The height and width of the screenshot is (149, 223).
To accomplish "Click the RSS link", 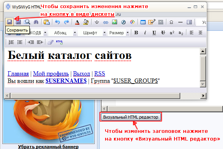I will coord(99,74).
